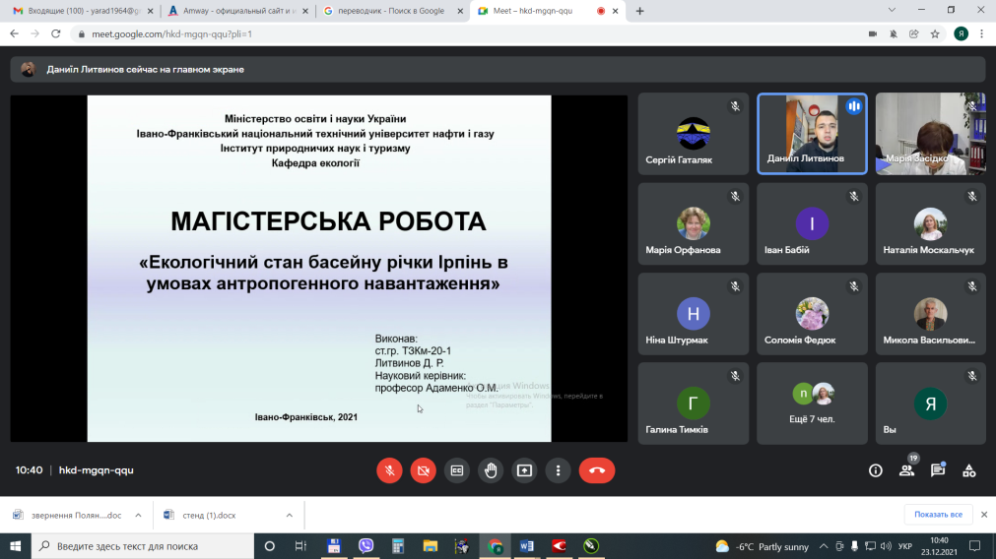The image size is (996, 559).
Task: Expand options for стенд (1).docx download
Action: (289, 515)
